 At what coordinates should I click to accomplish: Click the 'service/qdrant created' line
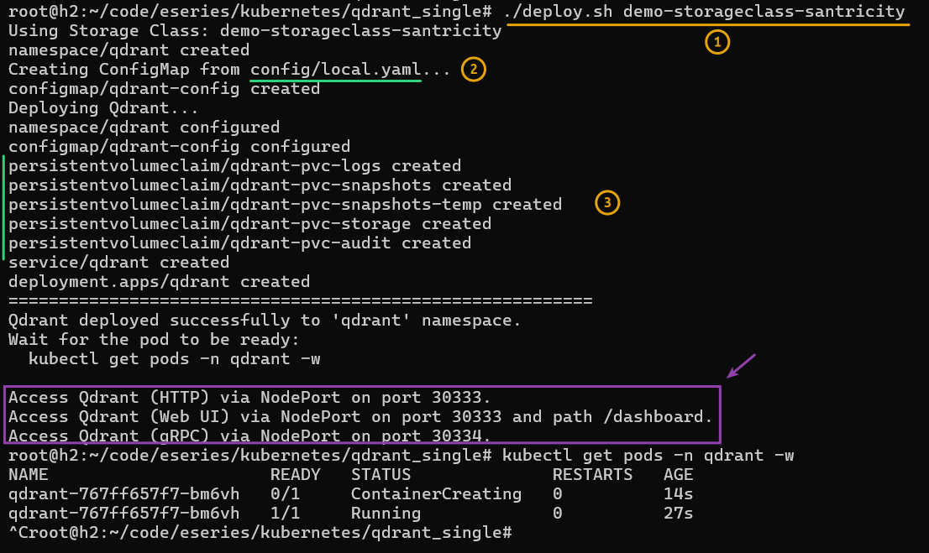click(x=118, y=263)
